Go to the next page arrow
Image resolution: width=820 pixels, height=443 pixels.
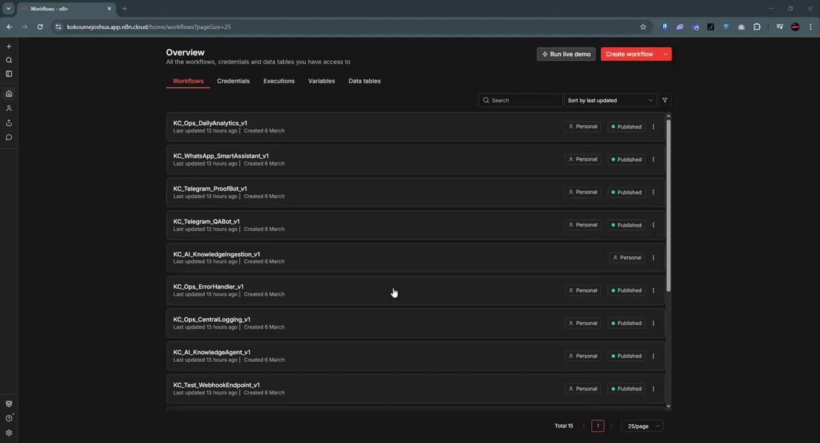[611, 426]
